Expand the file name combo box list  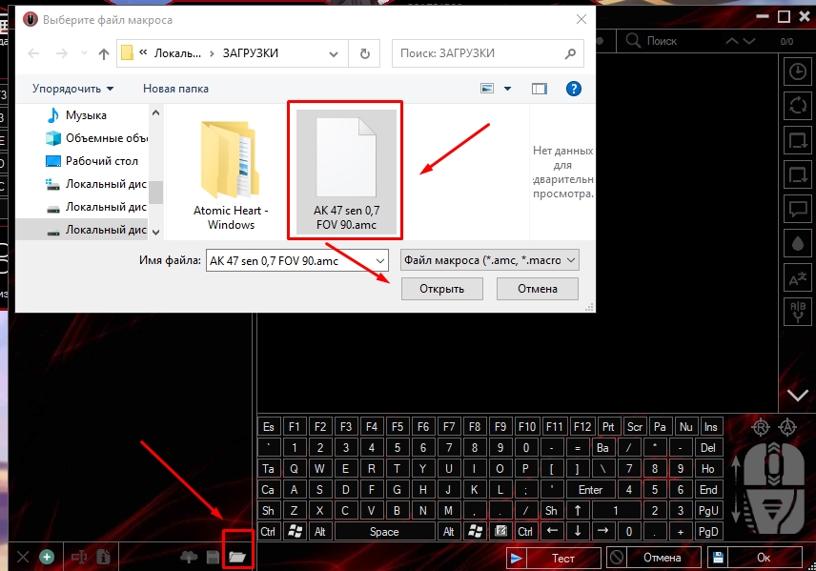pos(380,260)
